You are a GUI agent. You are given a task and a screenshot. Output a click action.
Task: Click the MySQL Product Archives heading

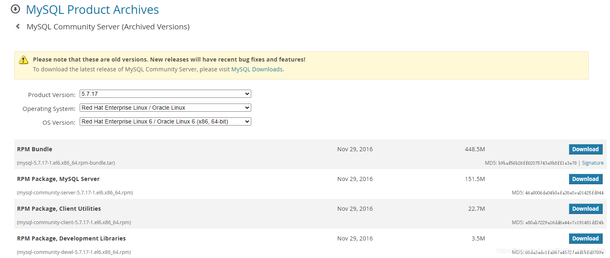[92, 9]
